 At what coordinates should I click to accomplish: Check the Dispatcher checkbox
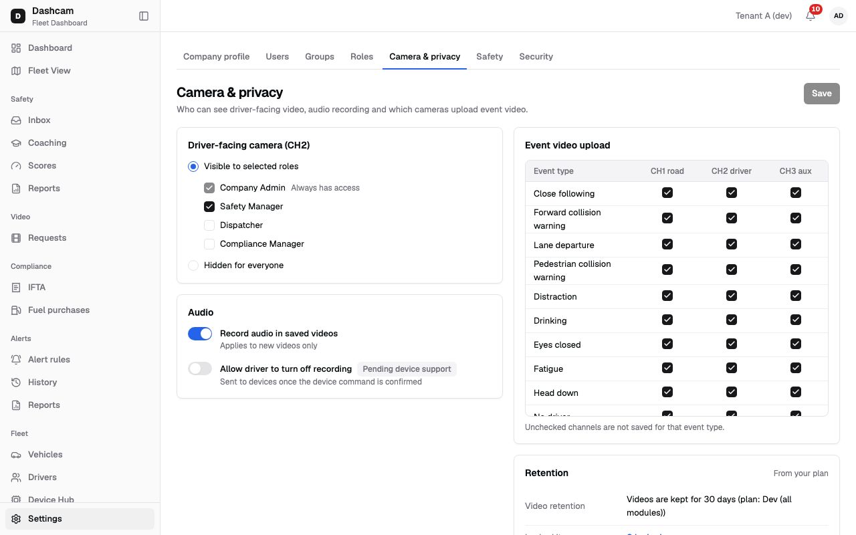[209, 225]
